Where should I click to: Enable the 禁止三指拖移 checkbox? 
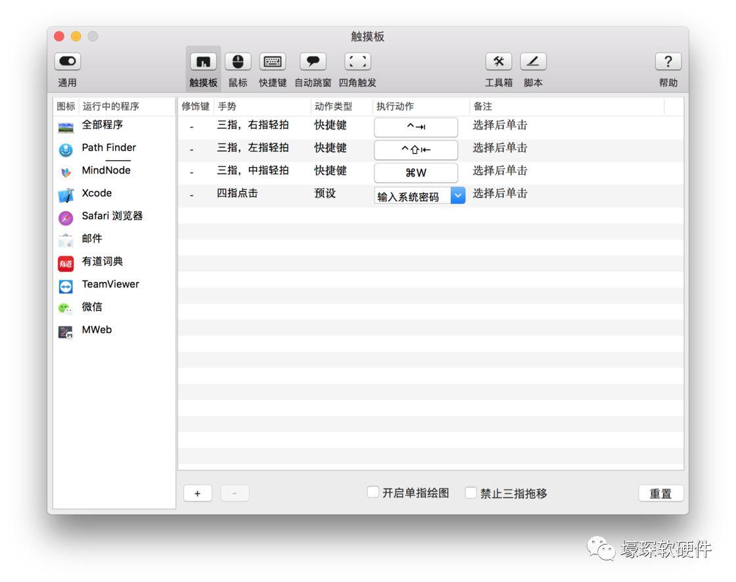[471, 492]
